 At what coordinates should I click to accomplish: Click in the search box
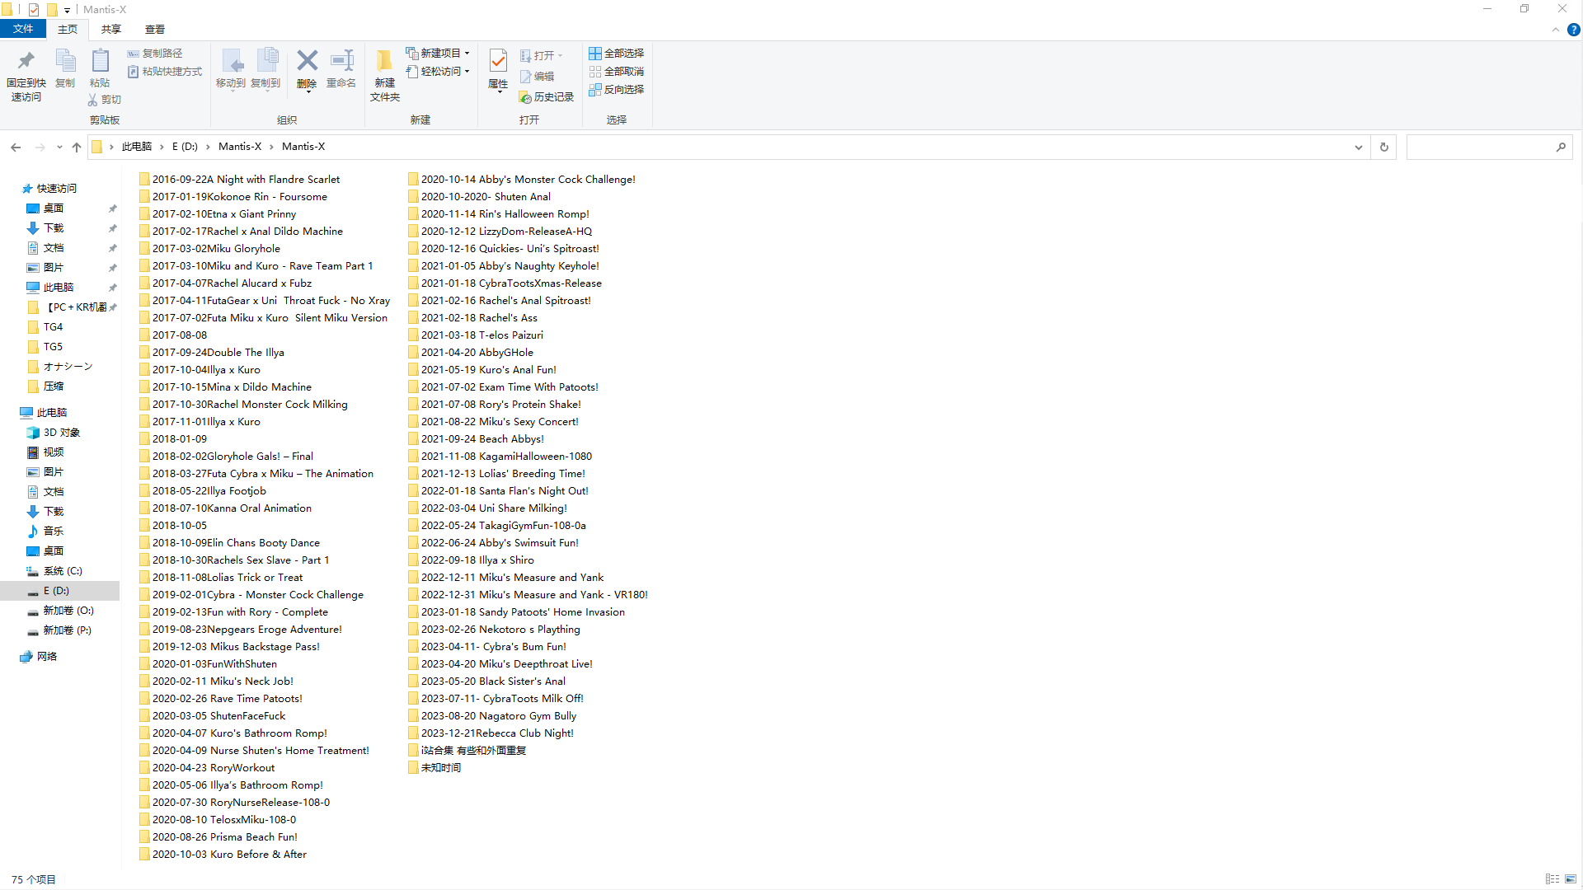(x=1479, y=147)
